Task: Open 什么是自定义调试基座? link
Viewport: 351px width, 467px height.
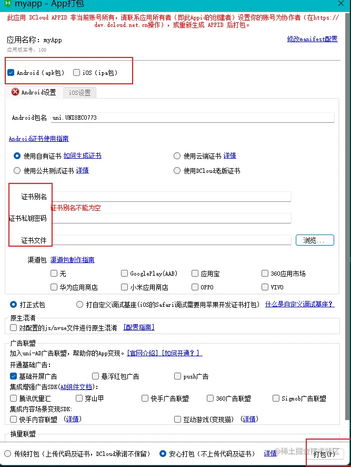Action: (299, 304)
